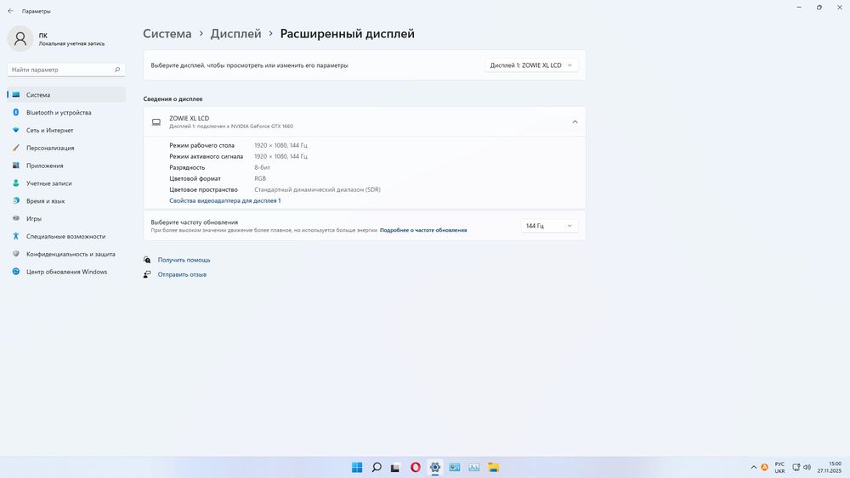Open Время и язык section
Viewport: 850px width, 478px height.
(66, 201)
